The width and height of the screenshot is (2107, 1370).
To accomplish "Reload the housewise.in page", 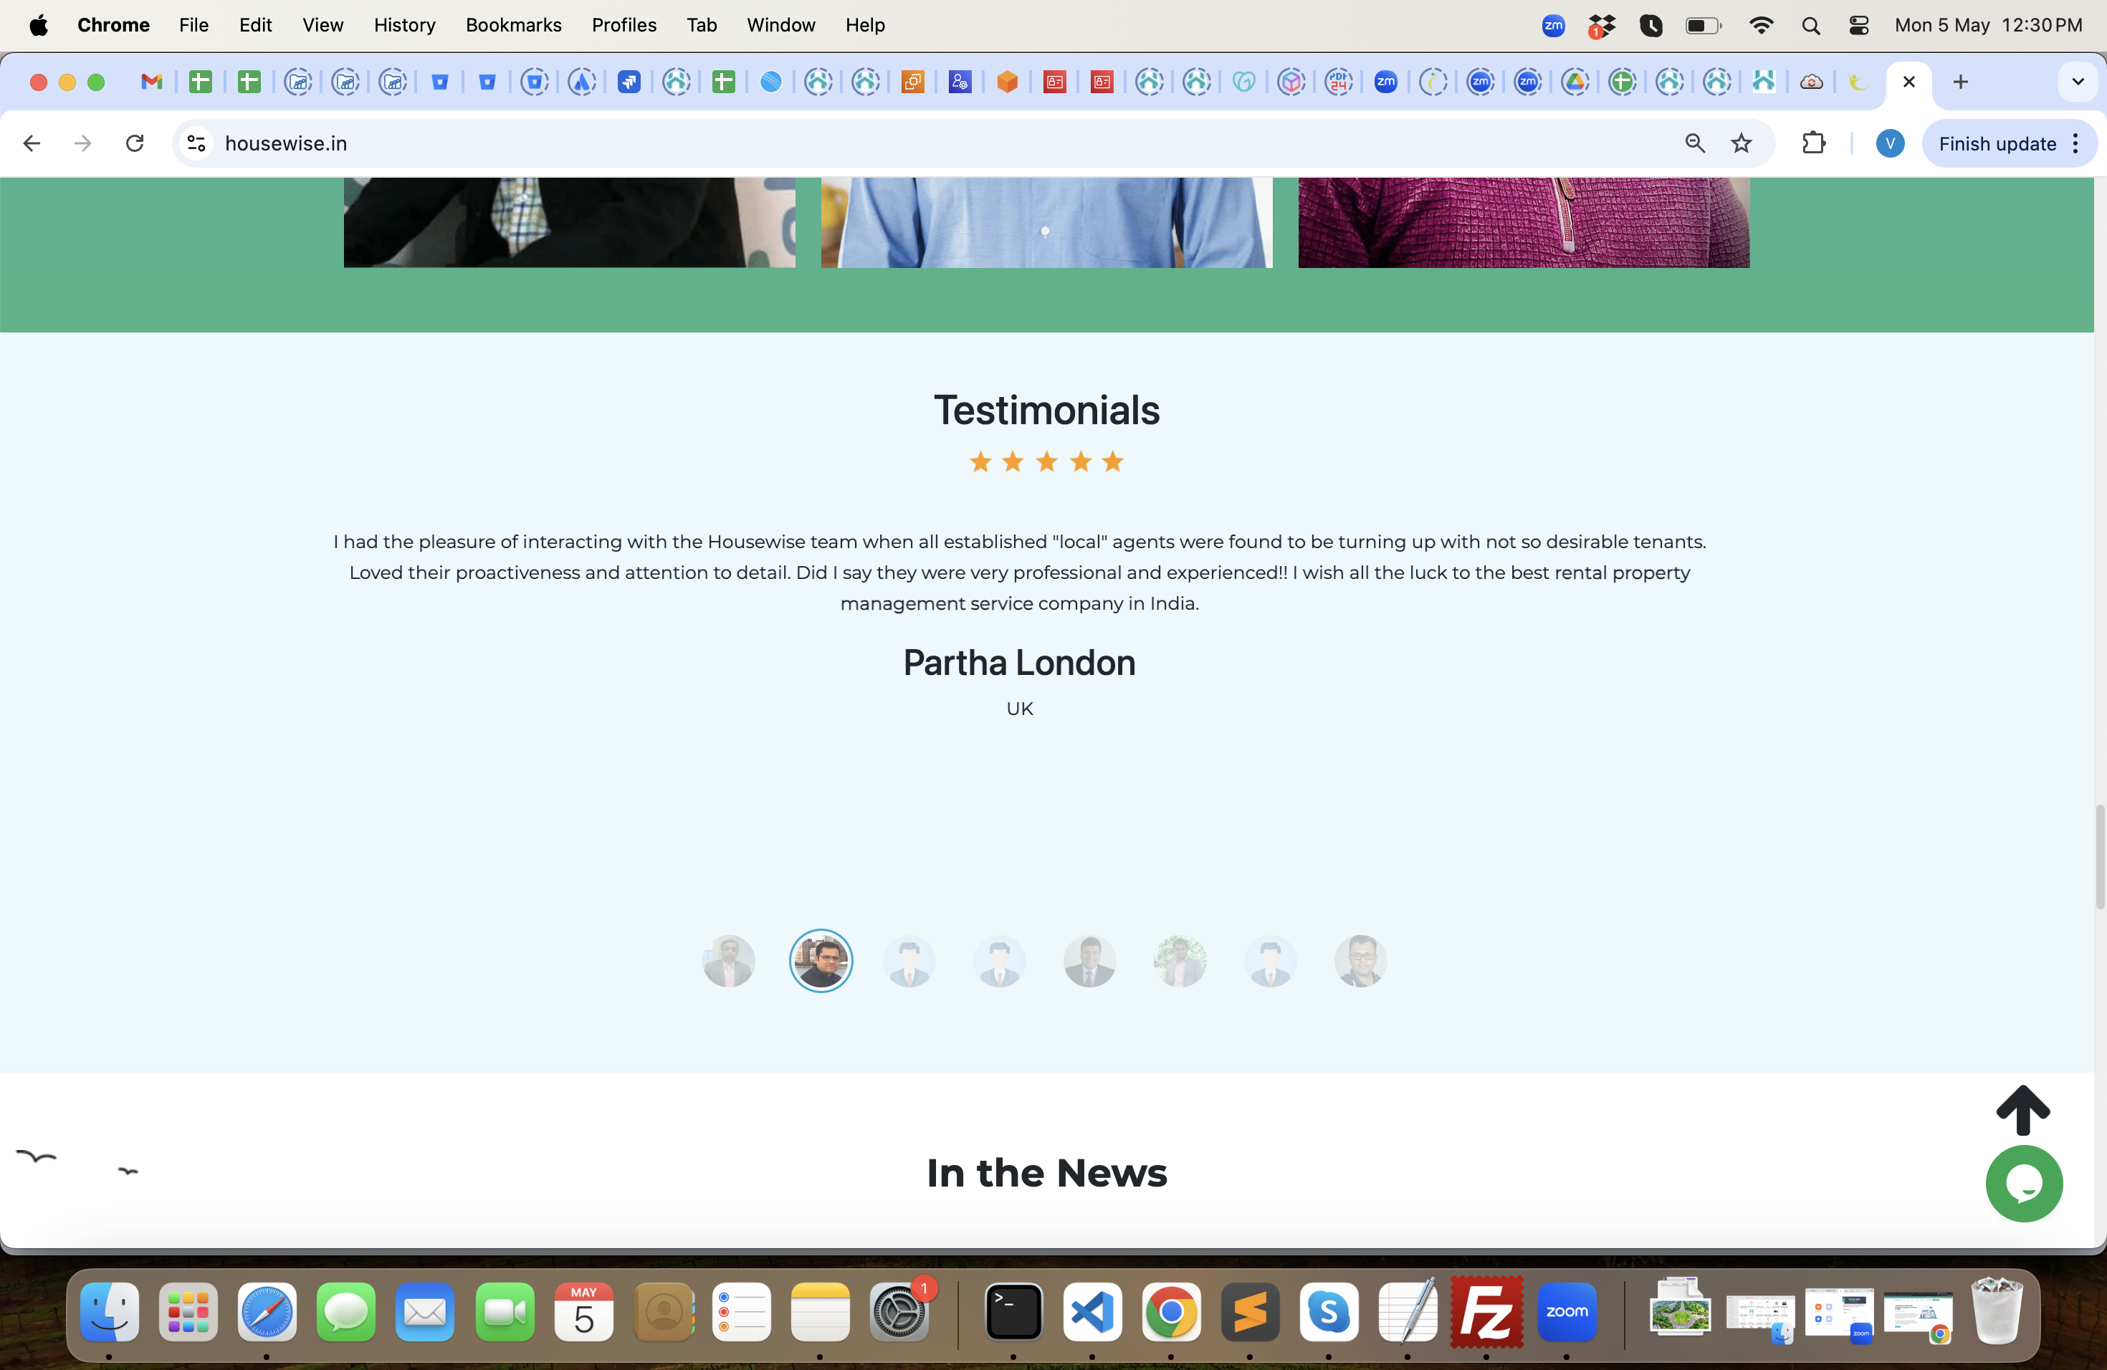I will (x=135, y=143).
